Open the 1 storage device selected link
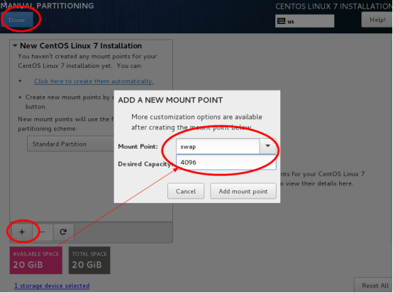 [52, 285]
